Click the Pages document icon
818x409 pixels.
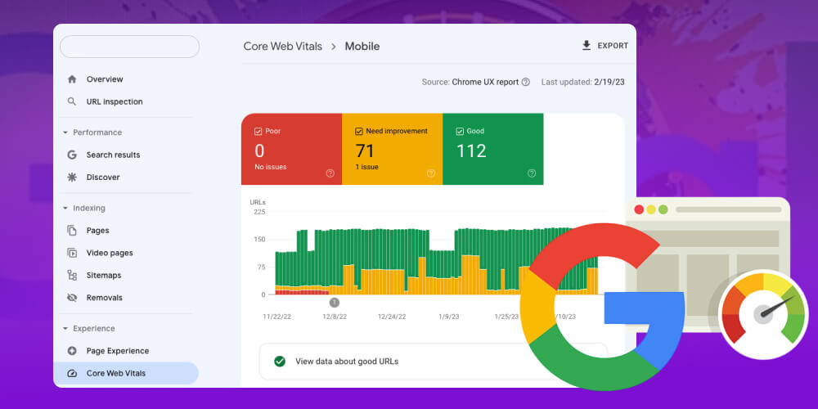point(72,230)
